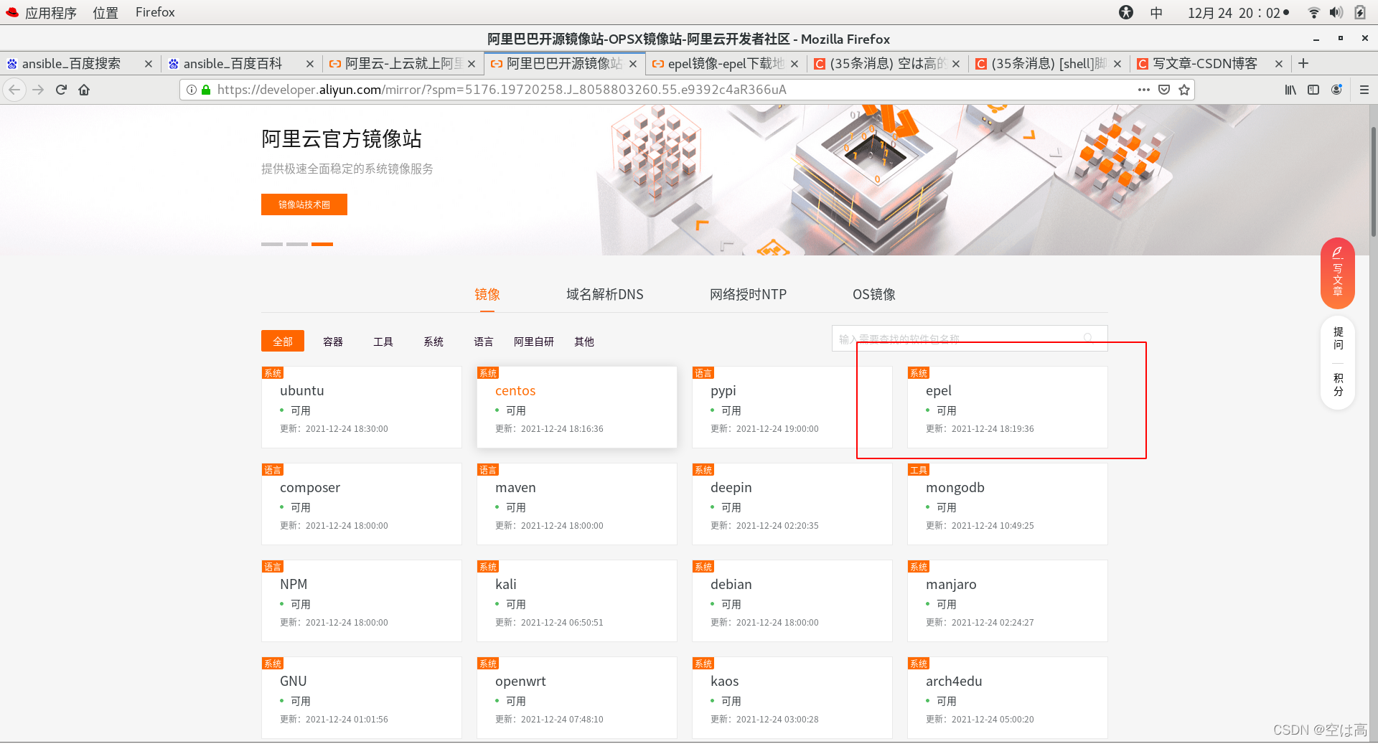Click the search magnifier icon in package search box
Image resolution: width=1378 pixels, height=744 pixels.
click(1089, 338)
